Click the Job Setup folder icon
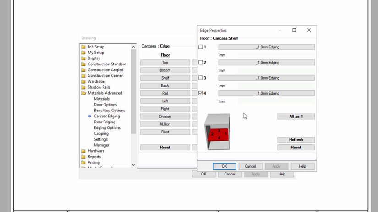This screenshot has width=378, height=212. 83,47
